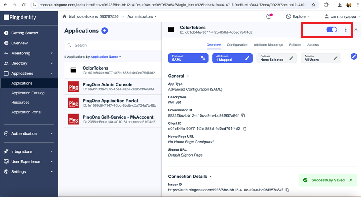The height and width of the screenshot is (197, 361).
Task: Click the home environment icon in breadcrumb
Action: [x=64, y=16]
